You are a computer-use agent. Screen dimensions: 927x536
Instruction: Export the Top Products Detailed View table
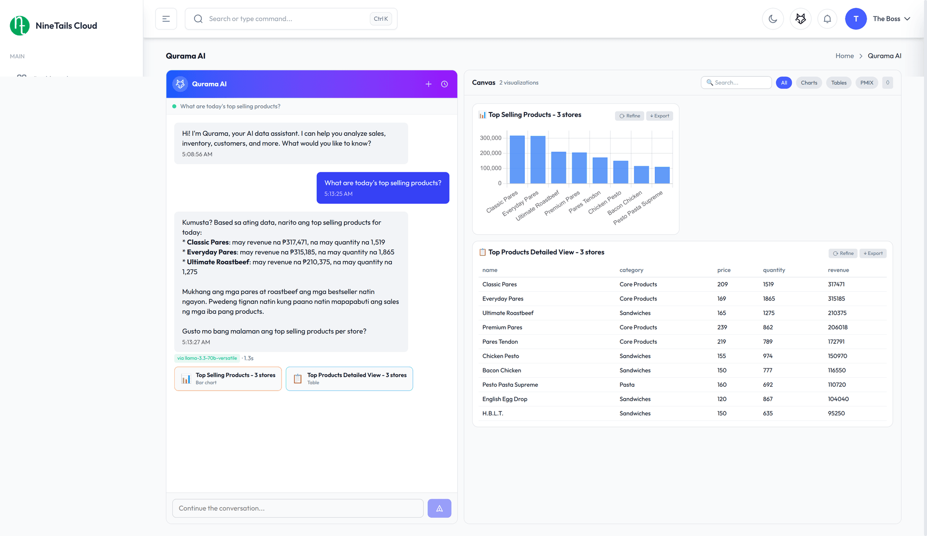[x=873, y=253]
